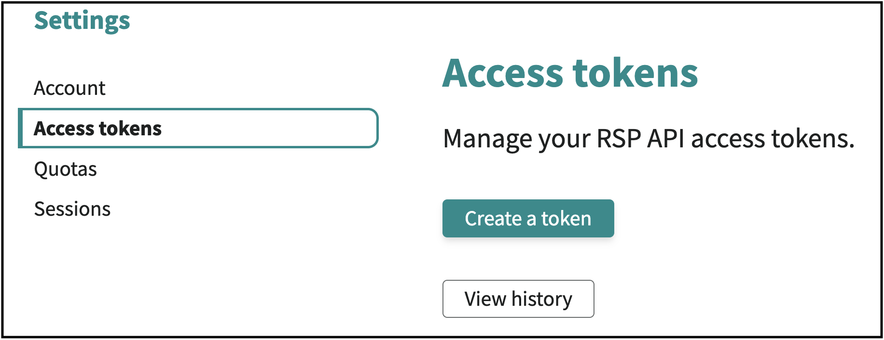View Sessions from the settings navigation
Image resolution: width=884 pixels, height=340 pixels.
tap(72, 209)
